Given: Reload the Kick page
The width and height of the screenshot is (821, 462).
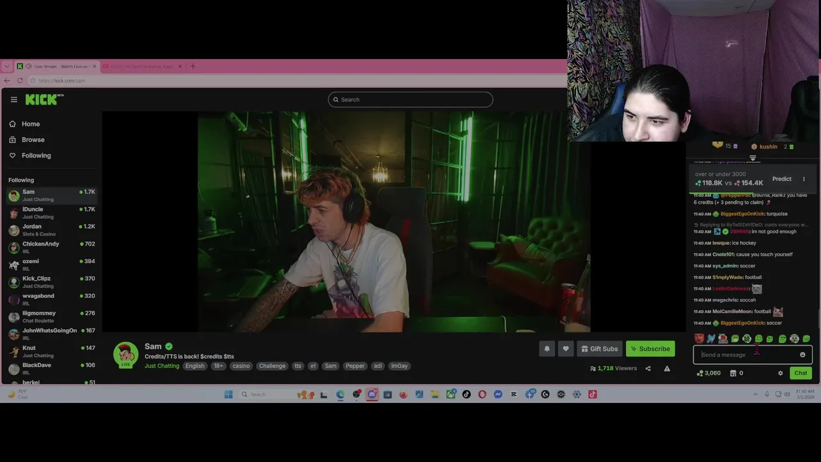Looking at the screenshot, I should pyautogui.click(x=20, y=80).
